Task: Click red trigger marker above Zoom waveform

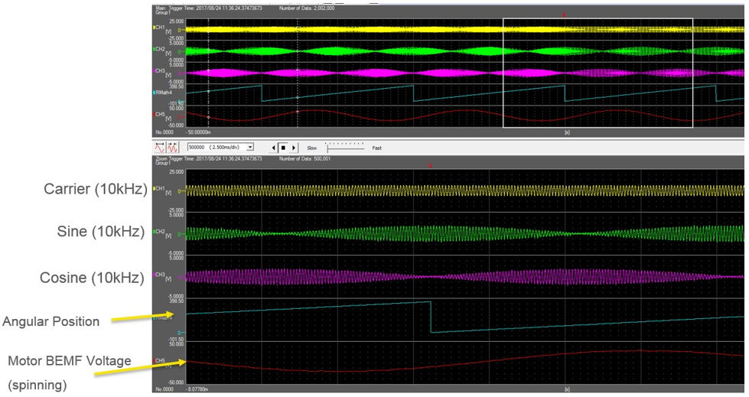Action: (430, 165)
